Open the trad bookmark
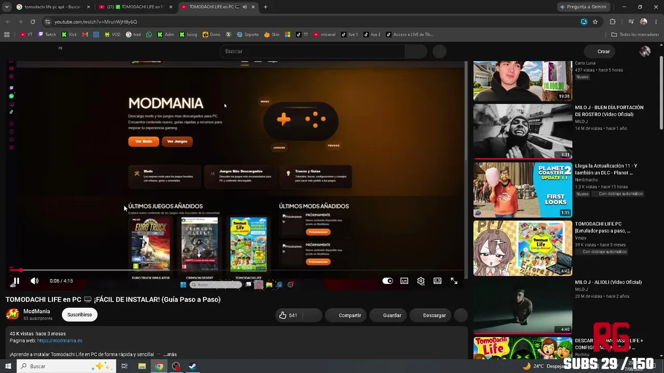The height and width of the screenshot is (373, 664). point(133,35)
